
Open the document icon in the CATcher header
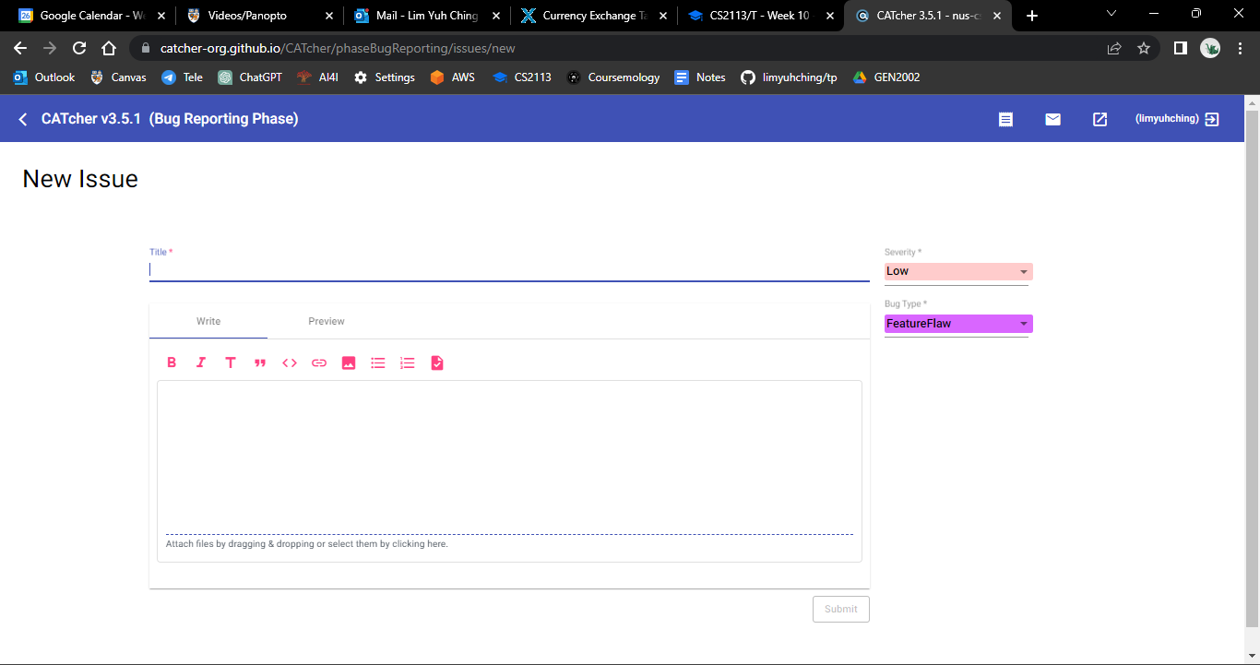coord(1006,119)
